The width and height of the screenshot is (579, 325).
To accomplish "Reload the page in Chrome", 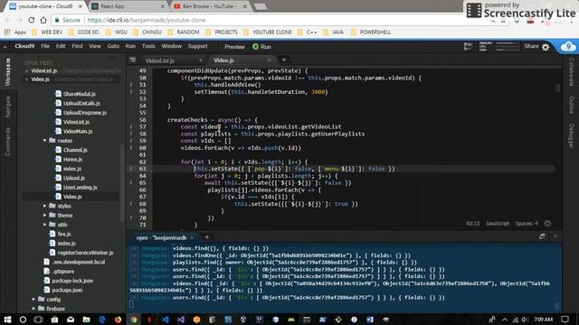I will [32, 20].
